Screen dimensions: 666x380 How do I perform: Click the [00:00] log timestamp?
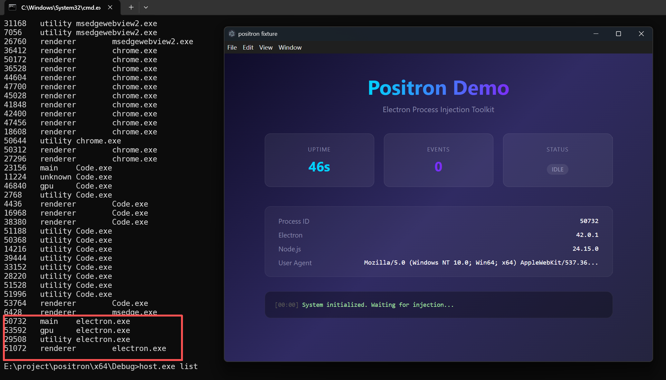287,305
